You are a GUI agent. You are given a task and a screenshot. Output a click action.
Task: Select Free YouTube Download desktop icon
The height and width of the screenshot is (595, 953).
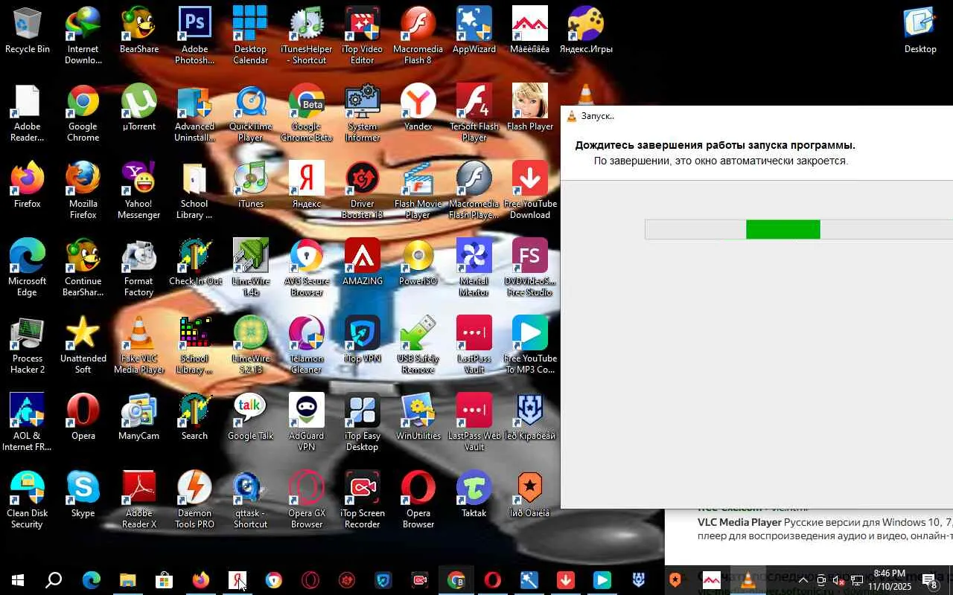(x=530, y=190)
